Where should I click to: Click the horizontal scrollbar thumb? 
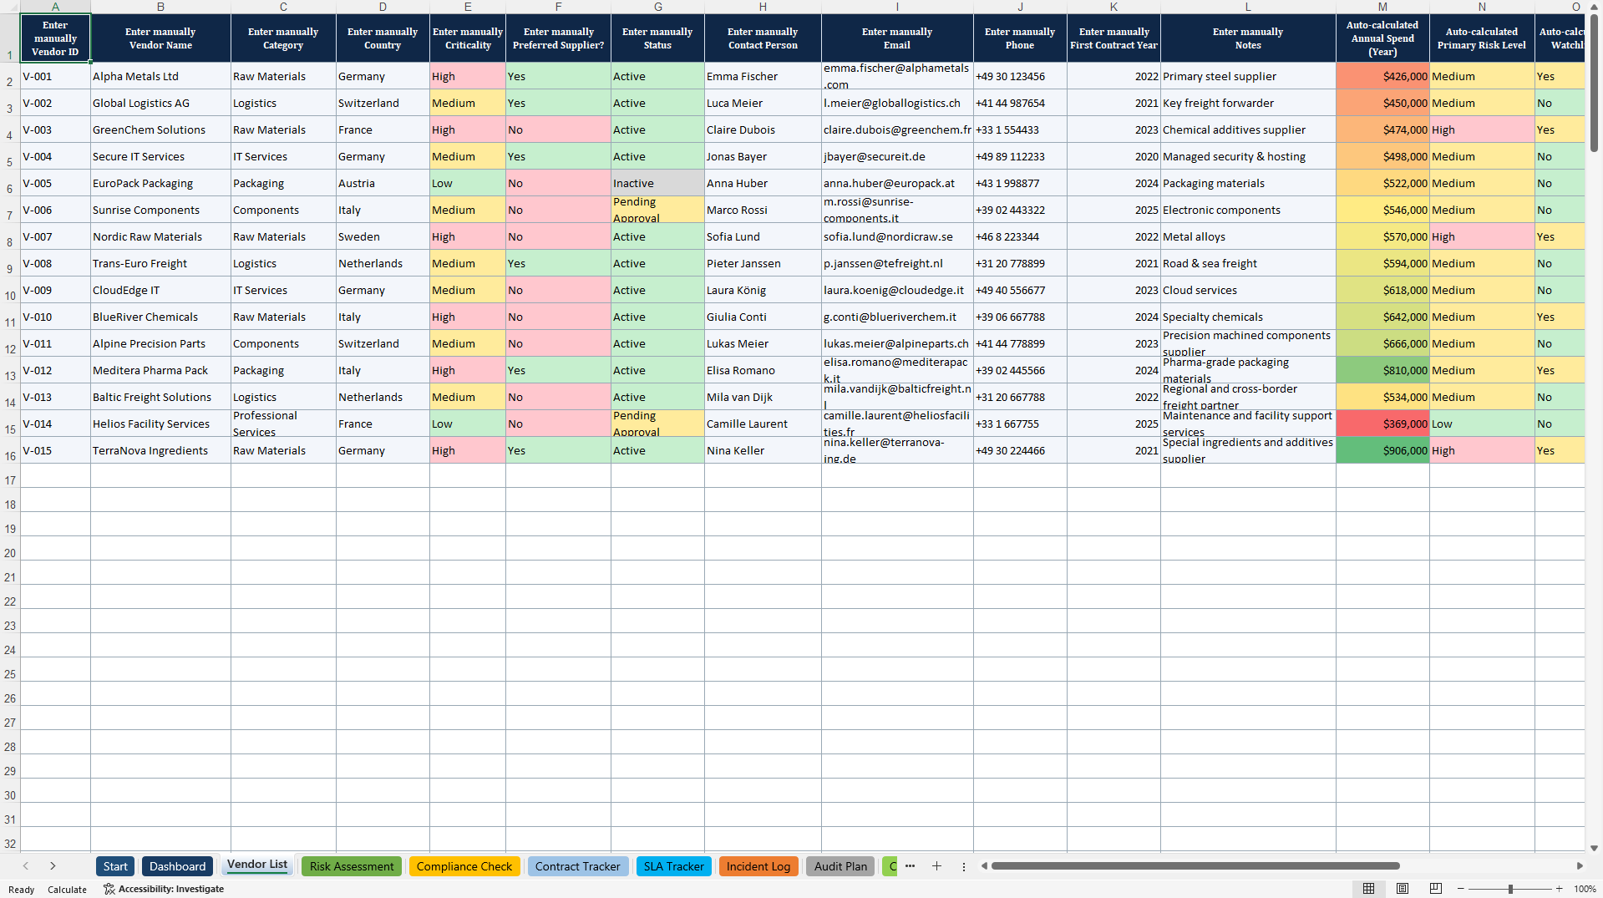(x=1195, y=866)
